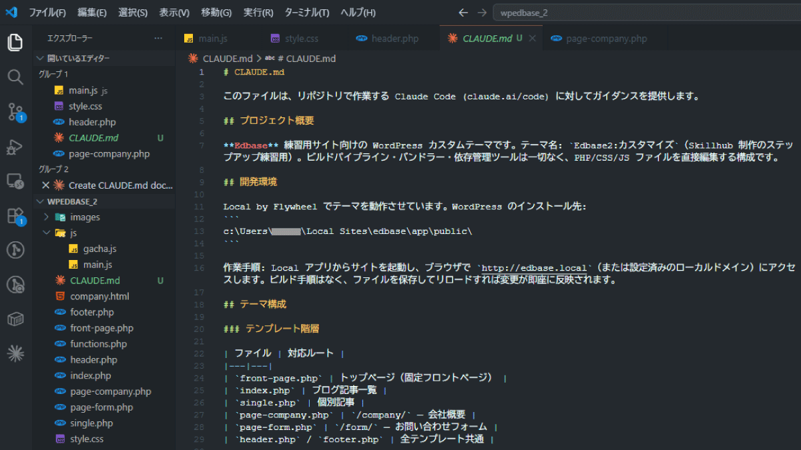Open the Remote Explorer view
The width and height of the screenshot is (801, 450).
pos(15,181)
